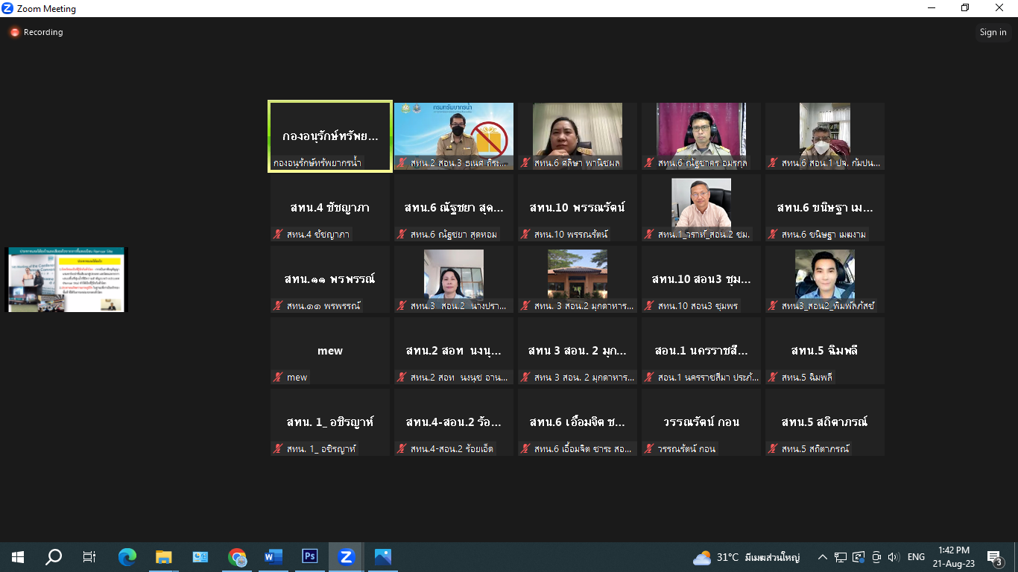Select the highlighted active speaker tile

330,136
